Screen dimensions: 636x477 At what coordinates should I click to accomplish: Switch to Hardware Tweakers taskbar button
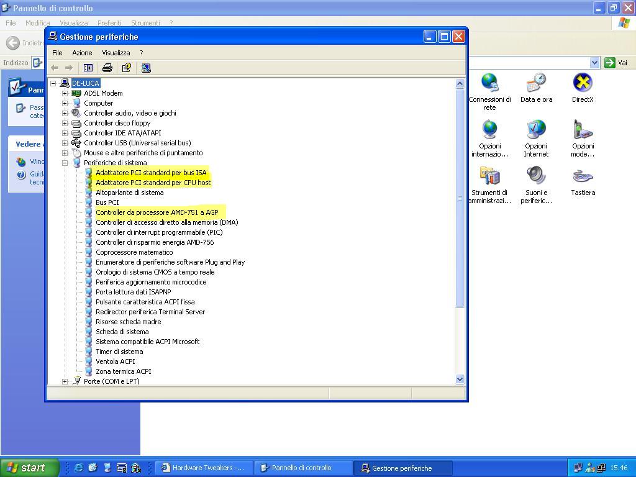204,468
